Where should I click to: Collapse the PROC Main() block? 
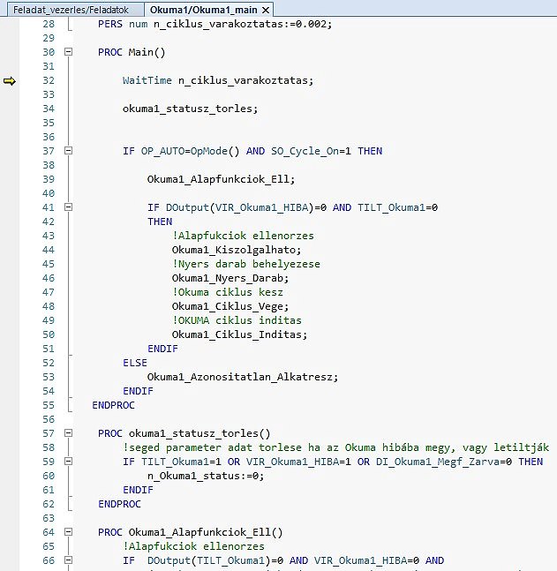click(x=68, y=53)
